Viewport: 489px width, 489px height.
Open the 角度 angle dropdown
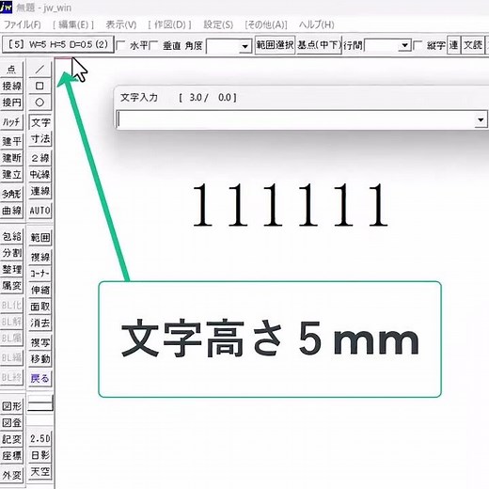[x=244, y=46]
